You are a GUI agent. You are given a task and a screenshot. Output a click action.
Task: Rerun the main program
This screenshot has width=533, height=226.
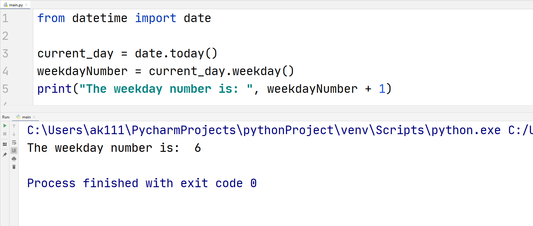pyautogui.click(x=4, y=126)
